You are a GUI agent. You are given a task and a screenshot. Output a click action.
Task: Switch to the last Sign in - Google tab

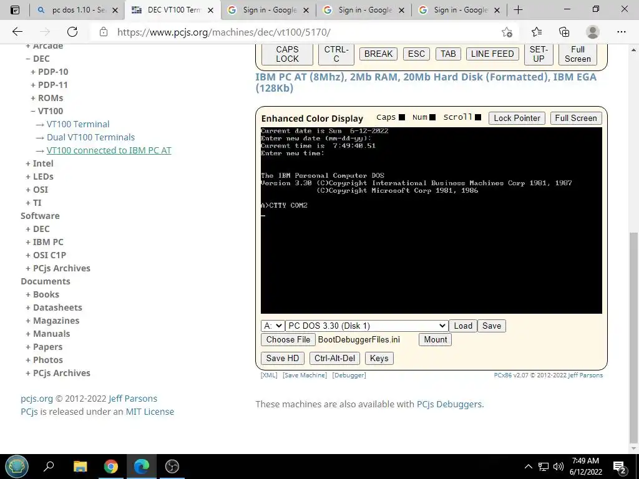click(460, 10)
